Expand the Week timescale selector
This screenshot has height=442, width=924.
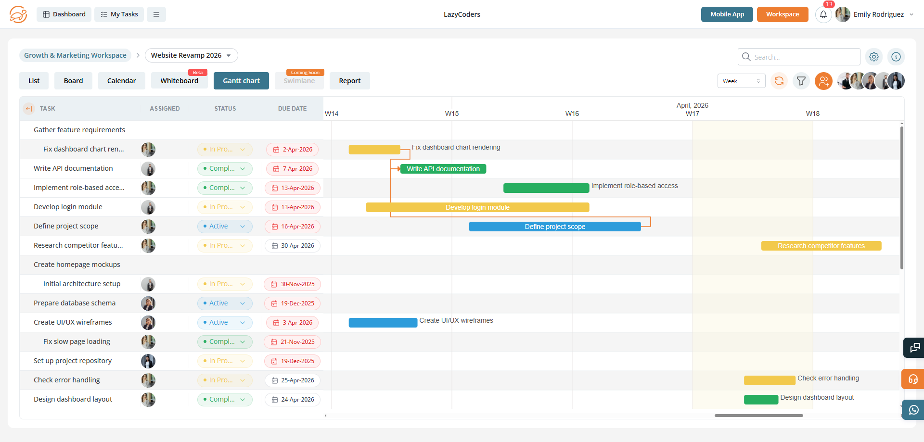point(741,81)
